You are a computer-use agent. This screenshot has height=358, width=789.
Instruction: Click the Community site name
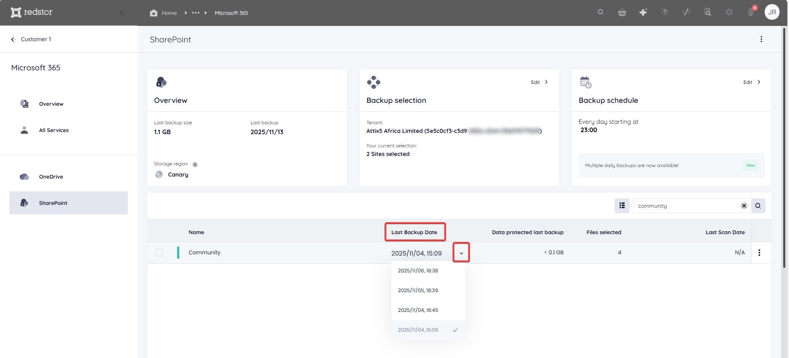(x=204, y=252)
